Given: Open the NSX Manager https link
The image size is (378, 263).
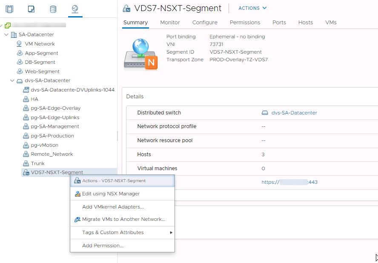Looking at the screenshot, I should click(x=289, y=182).
